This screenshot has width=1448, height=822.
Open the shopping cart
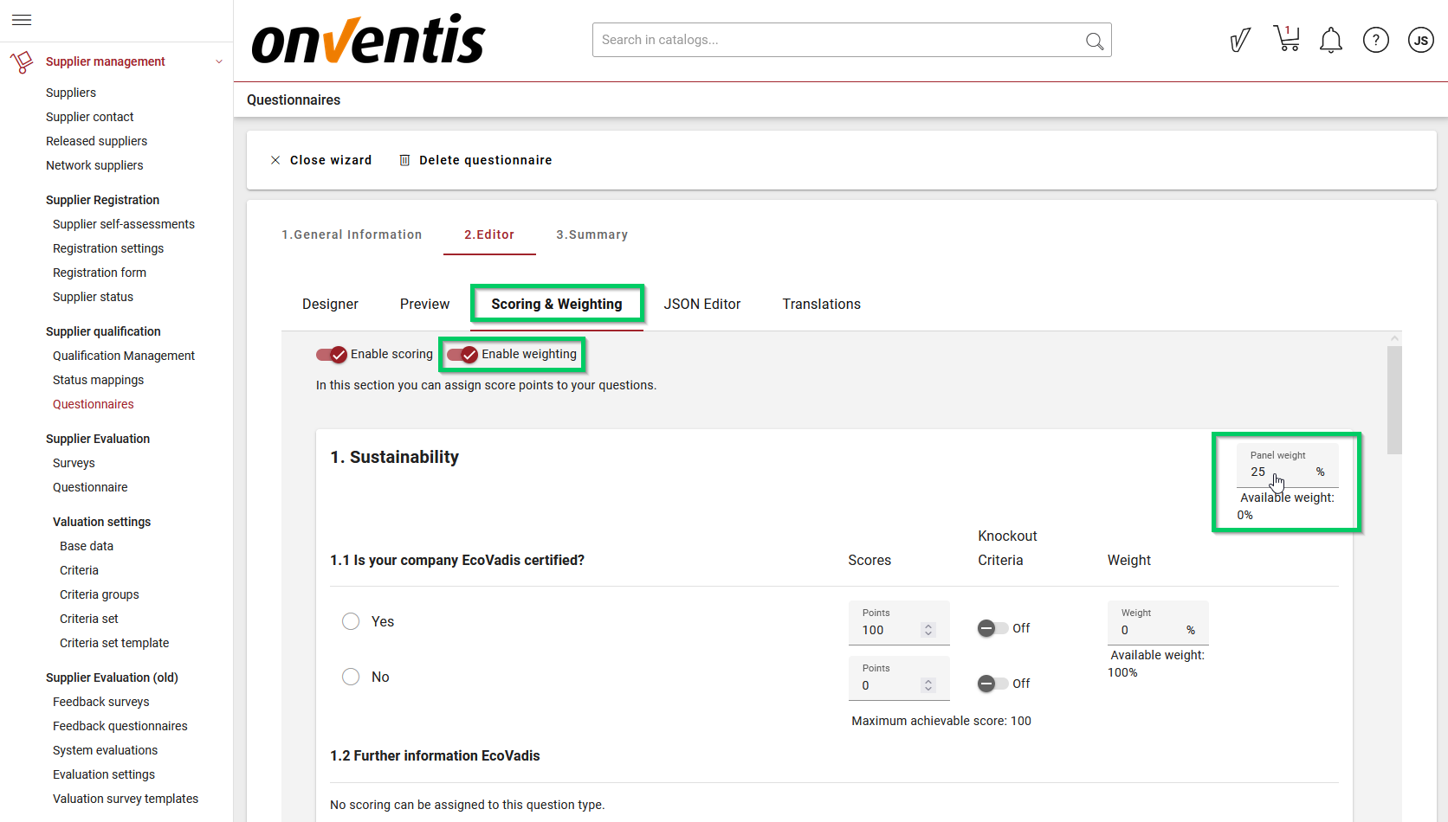tap(1286, 39)
